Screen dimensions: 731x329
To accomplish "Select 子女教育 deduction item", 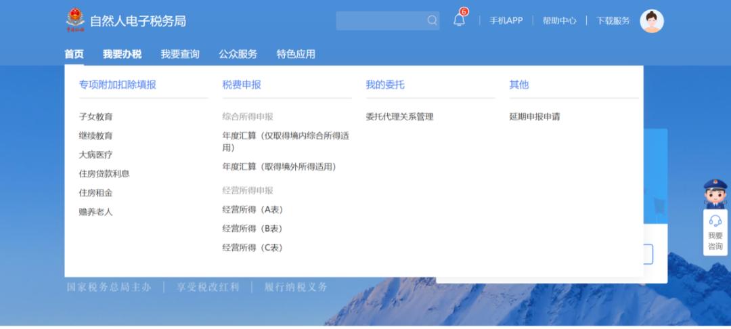I will (95, 117).
